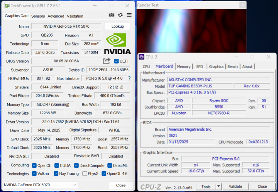Screen dimensions: 278x192
Task: Click the NVIDIA logo in GPU-Z
Action: tap(117, 43)
